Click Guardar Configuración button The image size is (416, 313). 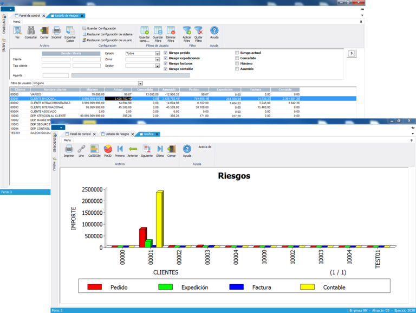point(99,28)
